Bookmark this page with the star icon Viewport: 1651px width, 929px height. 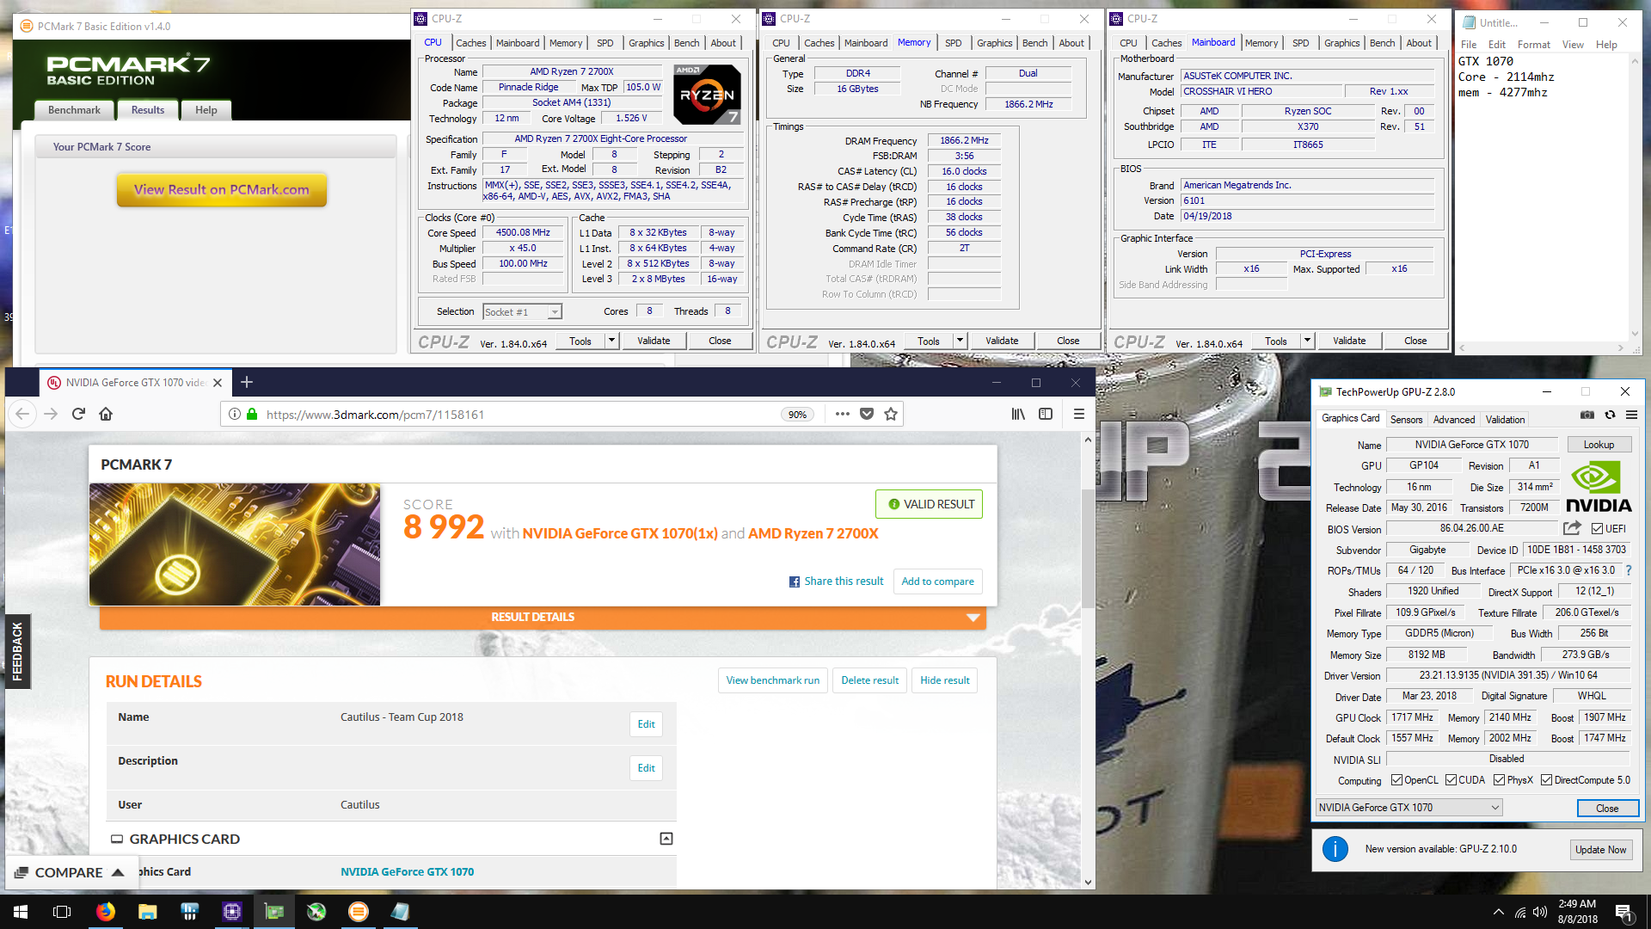point(891,414)
